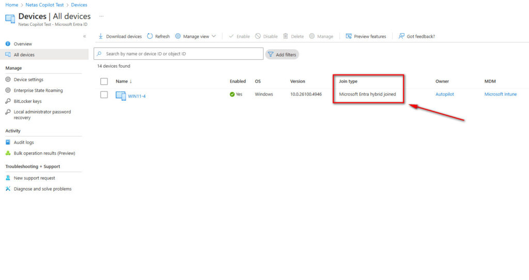Viewport: 529px width, 280px height.
Task: Open the ellipsis menu beside title
Action: point(101,17)
